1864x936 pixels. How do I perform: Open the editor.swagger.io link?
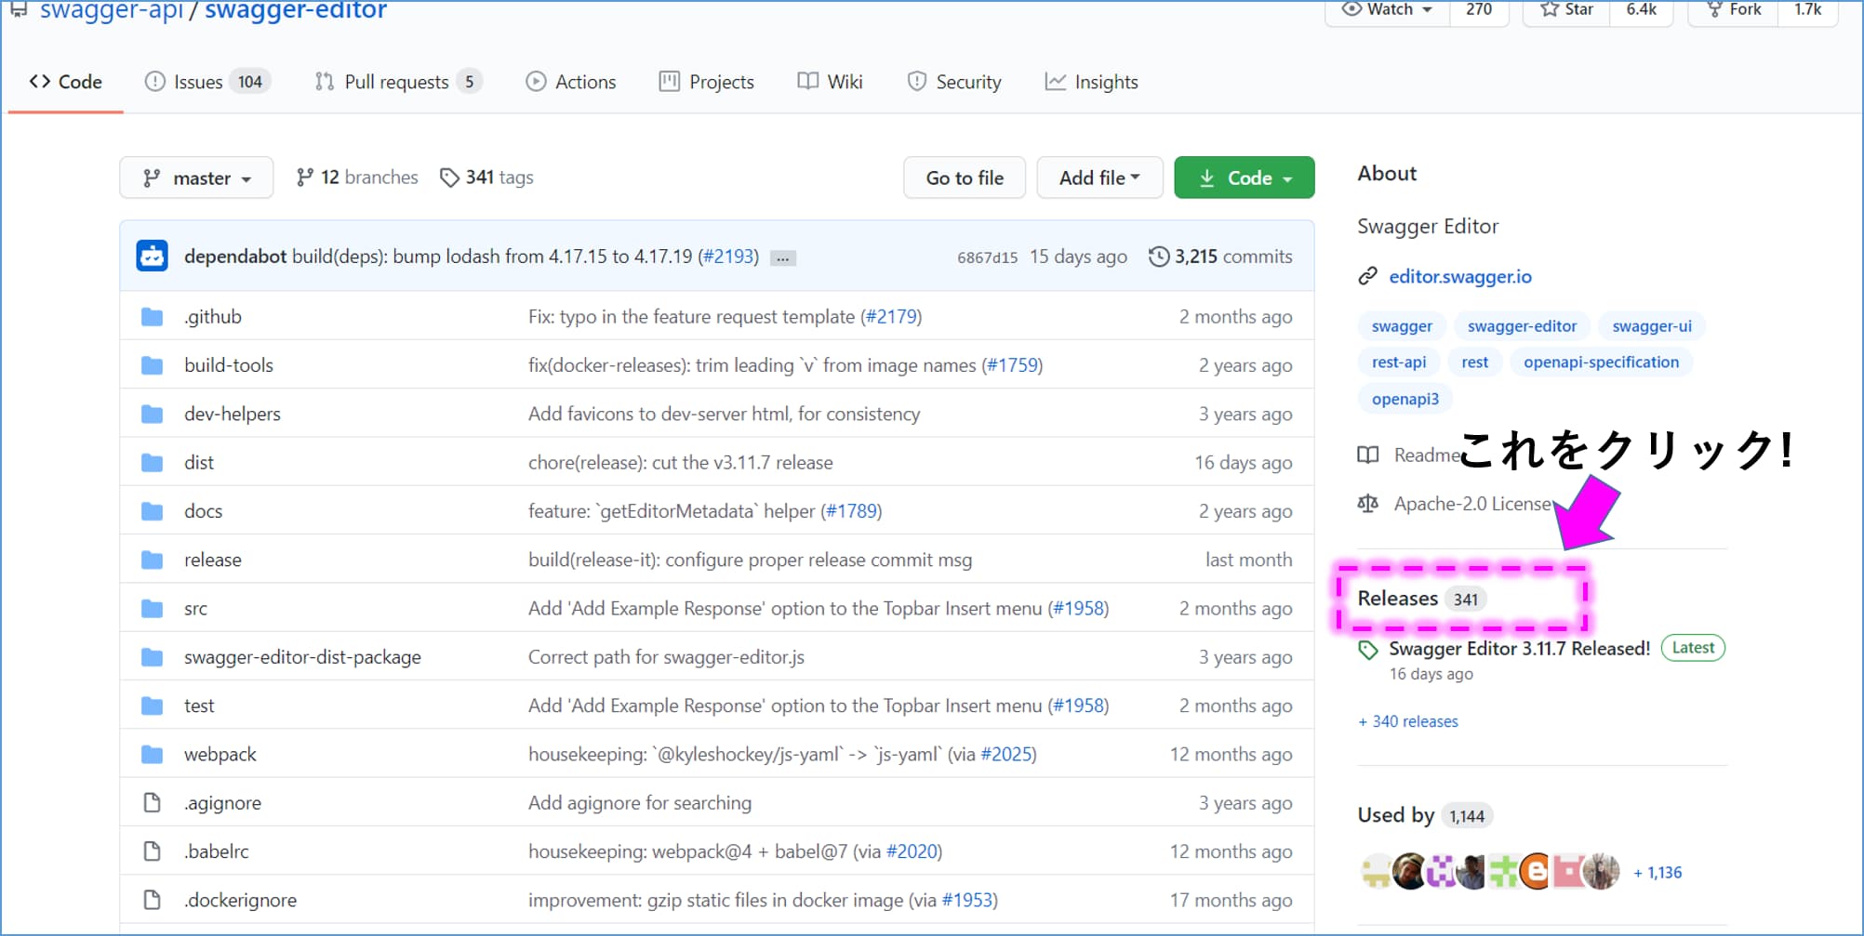[x=1460, y=276]
